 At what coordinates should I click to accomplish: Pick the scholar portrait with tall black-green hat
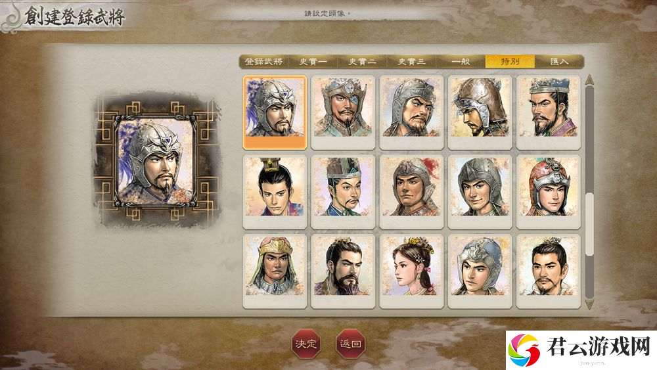pos(343,191)
